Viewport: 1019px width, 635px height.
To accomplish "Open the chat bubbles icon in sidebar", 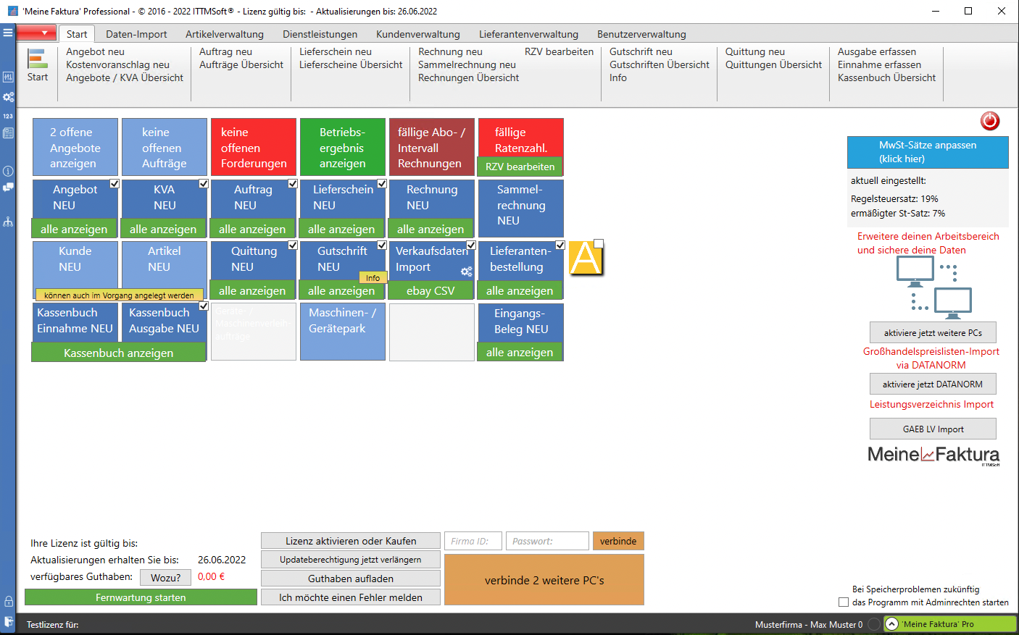I will click(x=8, y=188).
